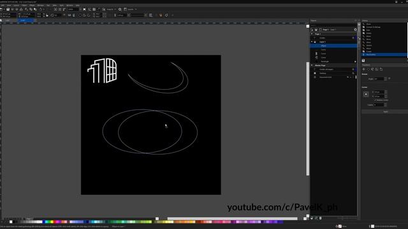The image size is (408, 229).
Task: Collapse the Layer 1 tree node
Action: tap(312, 42)
